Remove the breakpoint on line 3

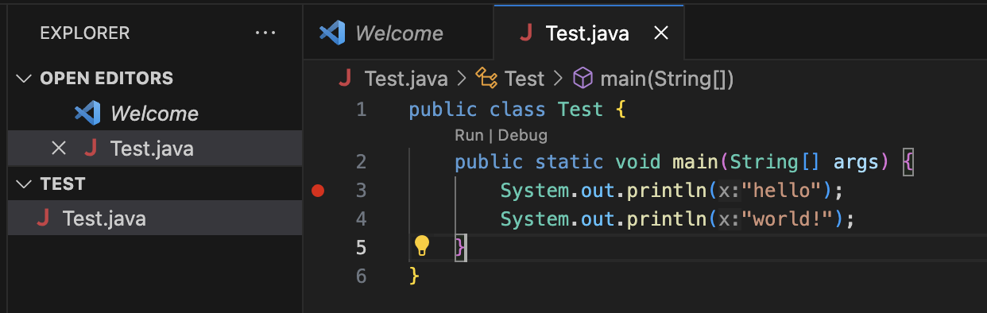click(x=319, y=191)
